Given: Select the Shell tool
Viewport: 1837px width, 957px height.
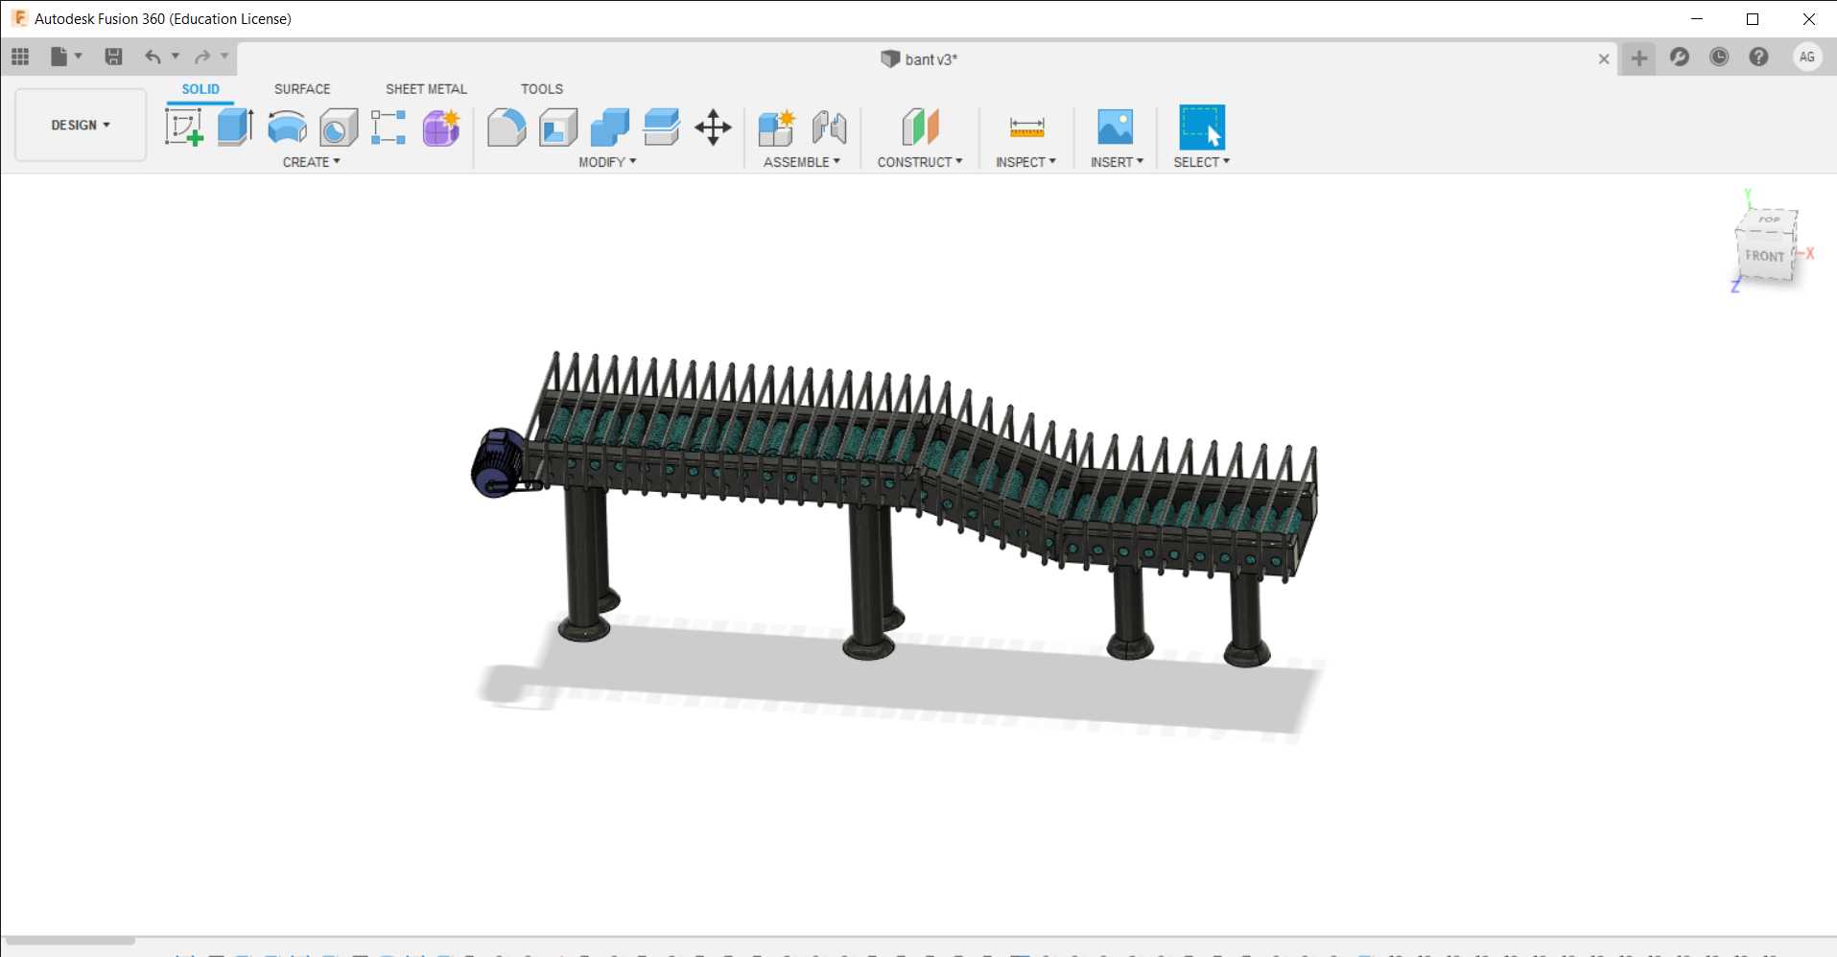Looking at the screenshot, I should tap(558, 127).
